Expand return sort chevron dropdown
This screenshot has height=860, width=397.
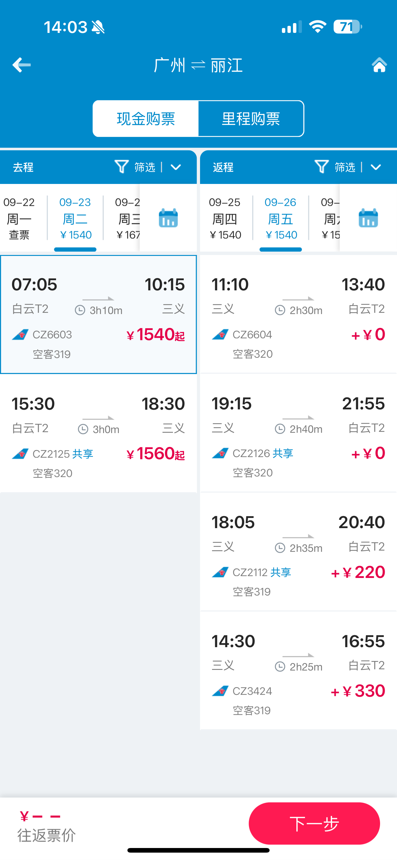376,167
